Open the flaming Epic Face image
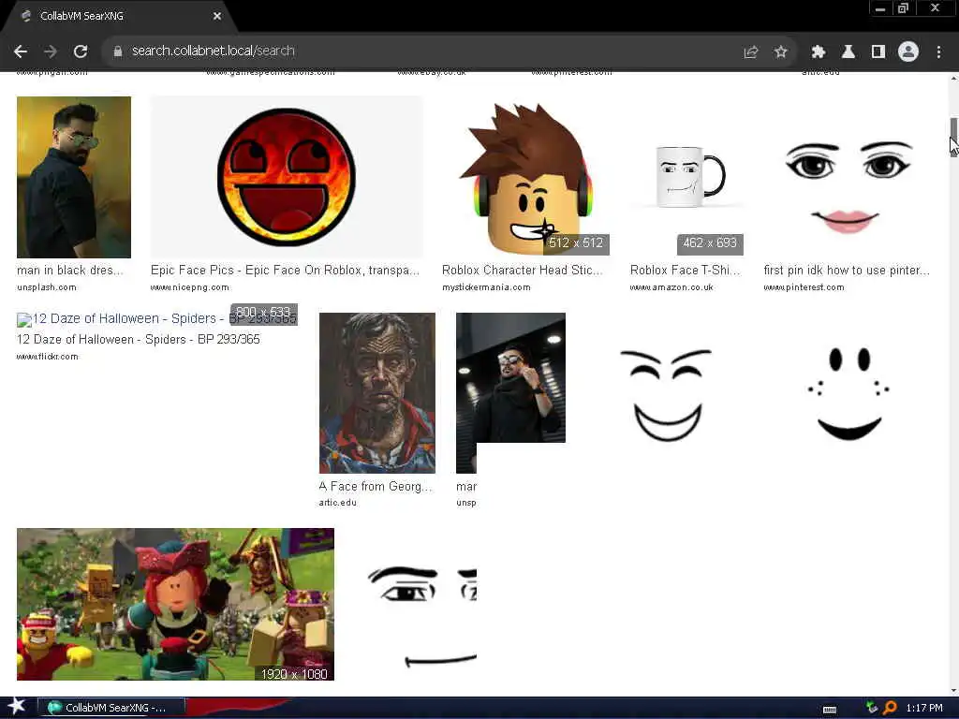959x719 pixels. point(287,177)
